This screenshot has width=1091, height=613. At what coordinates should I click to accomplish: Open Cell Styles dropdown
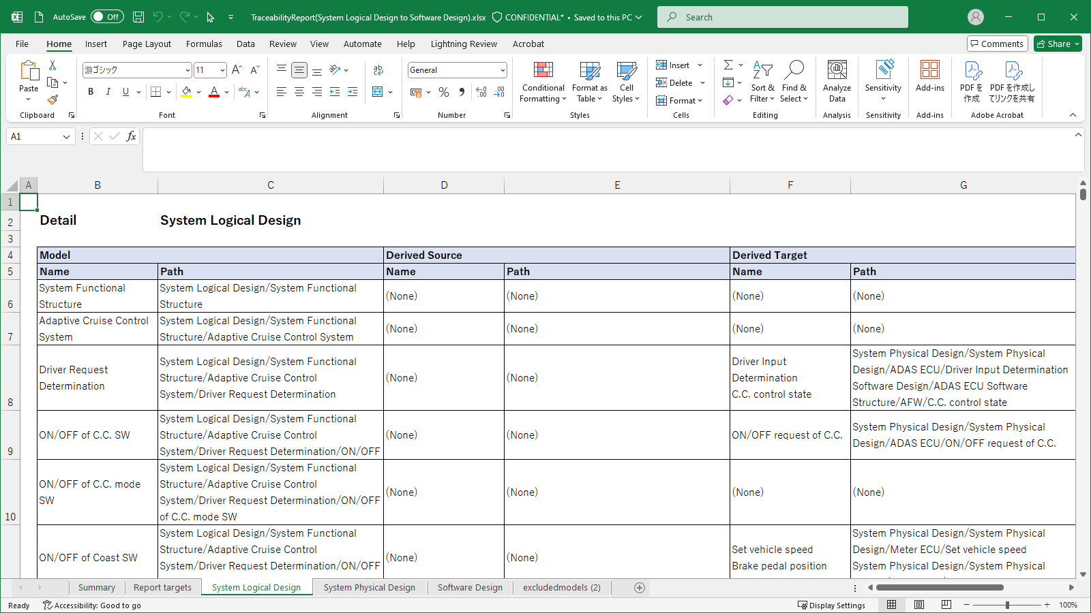click(x=626, y=82)
